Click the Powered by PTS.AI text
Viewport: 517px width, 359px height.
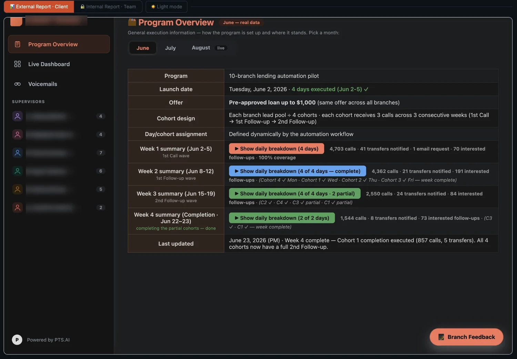point(48,340)
